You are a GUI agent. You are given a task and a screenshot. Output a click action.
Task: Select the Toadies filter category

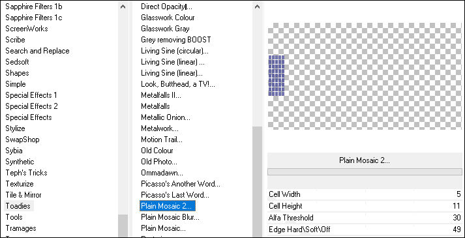[19, 205]
